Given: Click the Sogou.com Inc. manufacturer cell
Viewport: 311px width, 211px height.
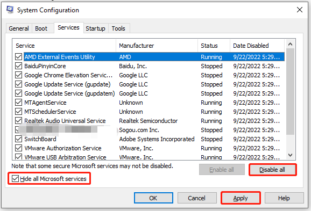Looking at the screenshot, I should 139,130.
